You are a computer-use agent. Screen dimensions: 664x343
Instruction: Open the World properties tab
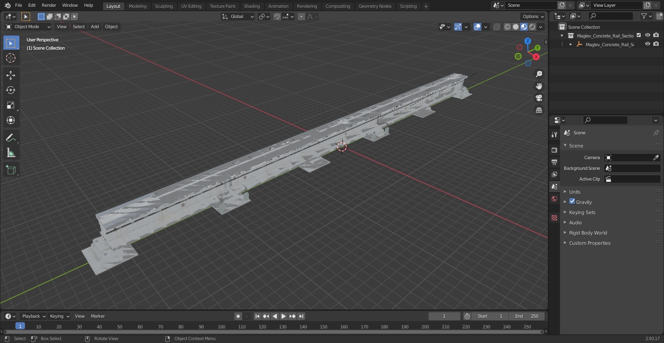pos(554,199)
